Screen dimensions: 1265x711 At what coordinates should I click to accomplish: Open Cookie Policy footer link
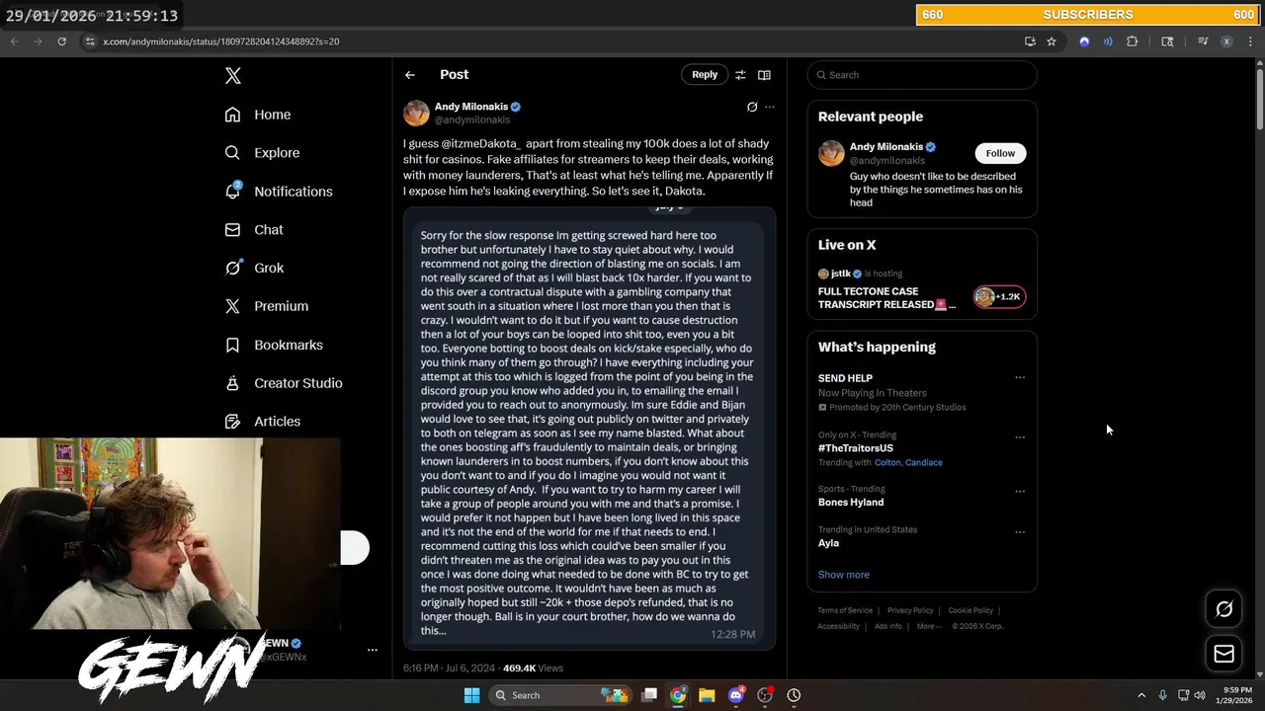click(x=970, y=610)
